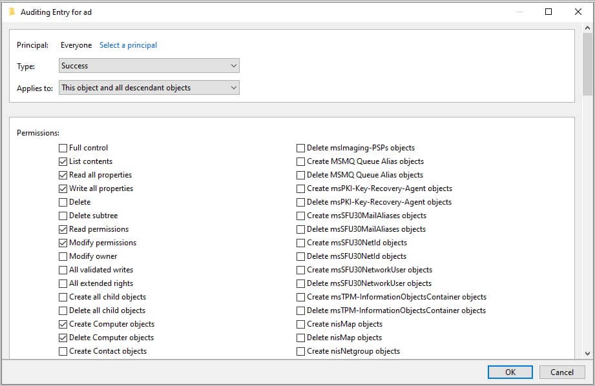Dismiss the dialog with Cancel
The height and width of the screenshot is (386, 595).
tap(561, 372)
